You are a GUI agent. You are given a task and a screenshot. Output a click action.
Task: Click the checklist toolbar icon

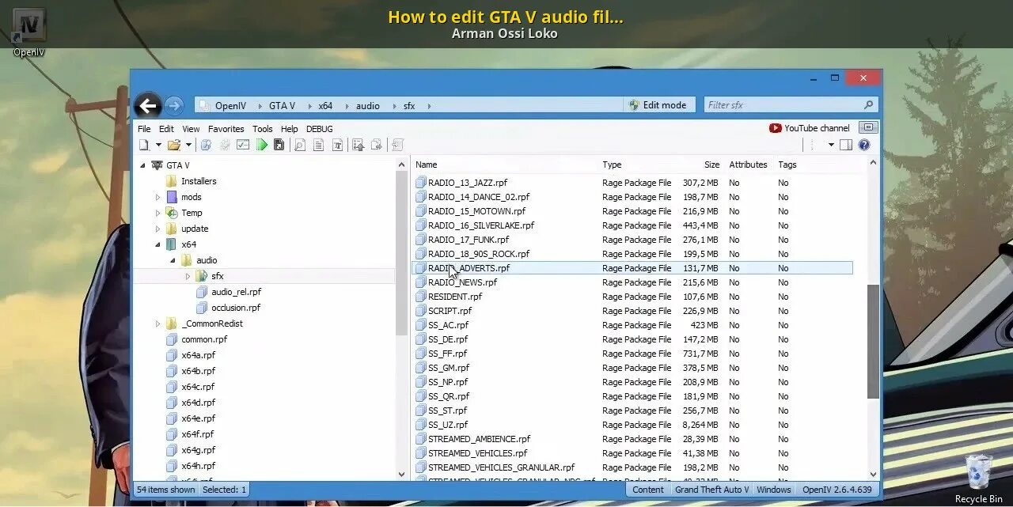pyautogui.click(x=243, y=145)
